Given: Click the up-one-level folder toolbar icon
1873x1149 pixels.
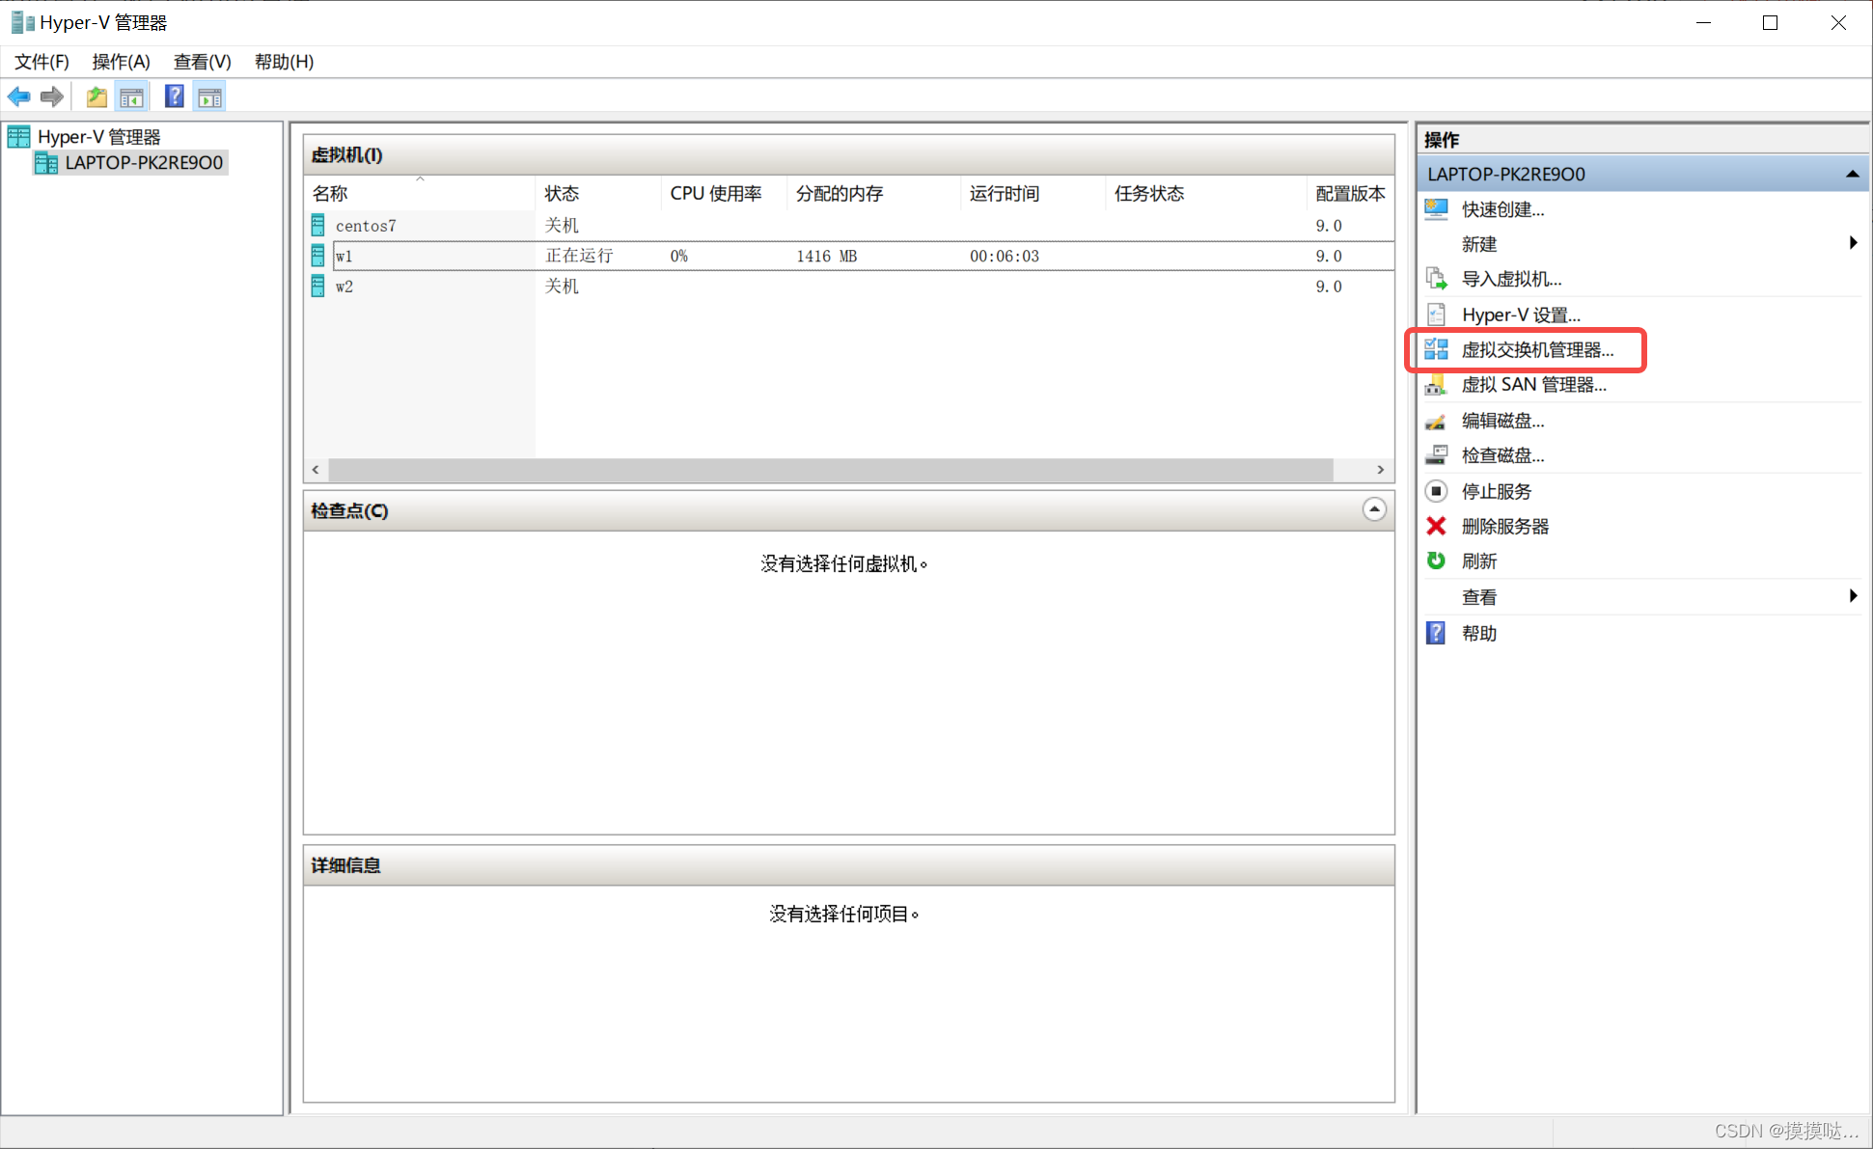Looking at the screenshot, I should [96, 96].
